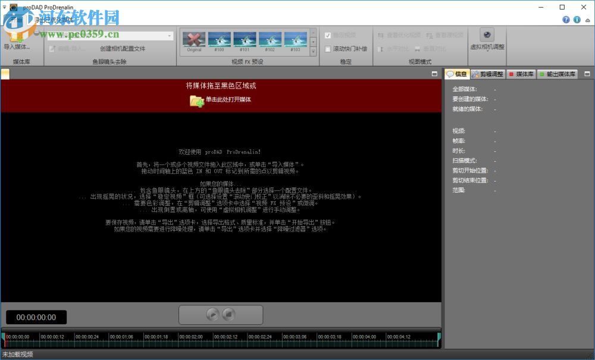Open the virtual camera adjustment (虚拟相机调整) tool
Image resolution: width=595 pixels, height=360 pixels.
[487, 39]
